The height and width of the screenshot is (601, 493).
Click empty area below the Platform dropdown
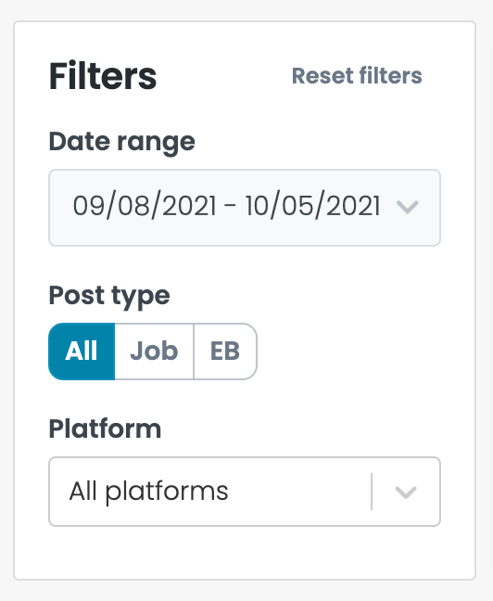(245, 552)
